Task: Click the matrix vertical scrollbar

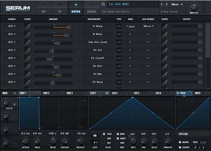Action: [208, 56]
